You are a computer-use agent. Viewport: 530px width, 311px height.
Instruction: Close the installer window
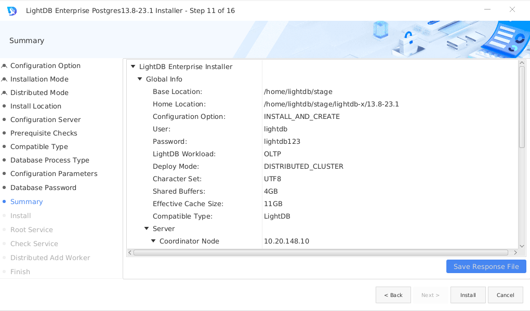click(512, 9)
